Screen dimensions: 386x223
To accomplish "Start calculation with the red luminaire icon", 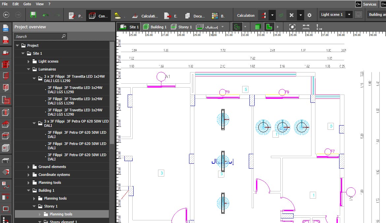I will pos(263,15).
